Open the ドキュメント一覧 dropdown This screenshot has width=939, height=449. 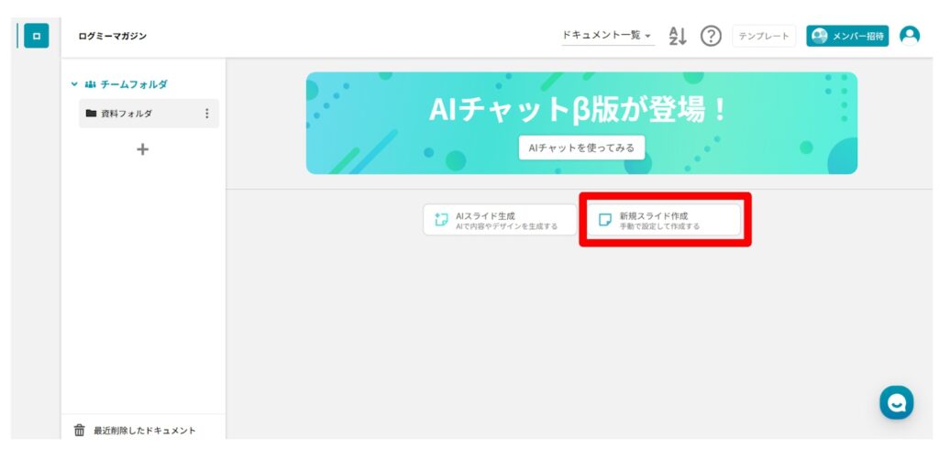pos(608,36)
